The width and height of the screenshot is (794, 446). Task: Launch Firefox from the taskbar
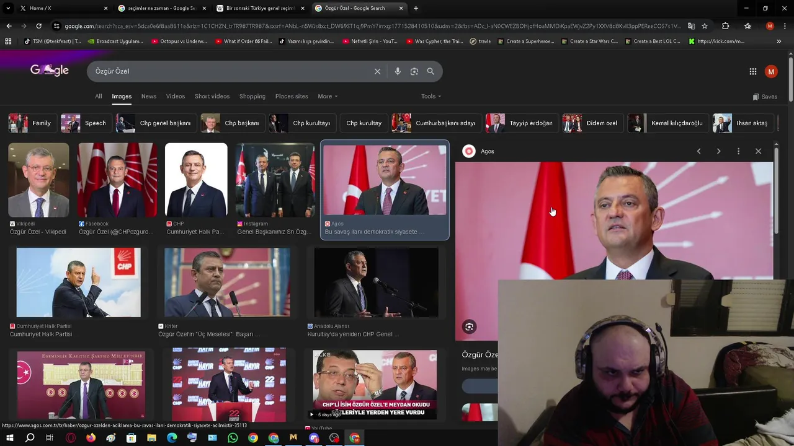coord(91,438)
